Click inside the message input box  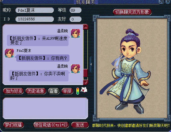45,108
